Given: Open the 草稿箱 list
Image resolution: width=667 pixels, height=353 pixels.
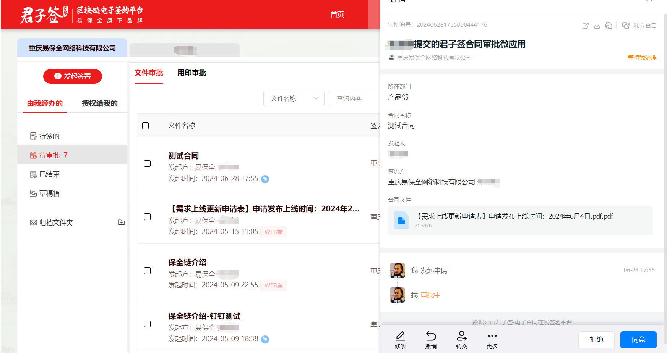Looking at the screenshot, I should point(72,193).
